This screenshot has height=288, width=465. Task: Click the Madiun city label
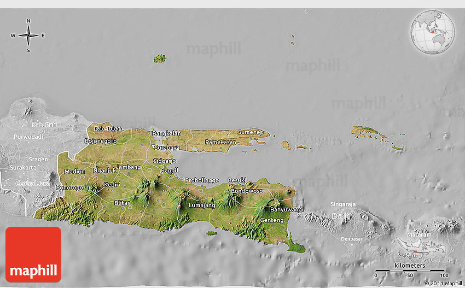pyautogui.click(x=75, y=171)
